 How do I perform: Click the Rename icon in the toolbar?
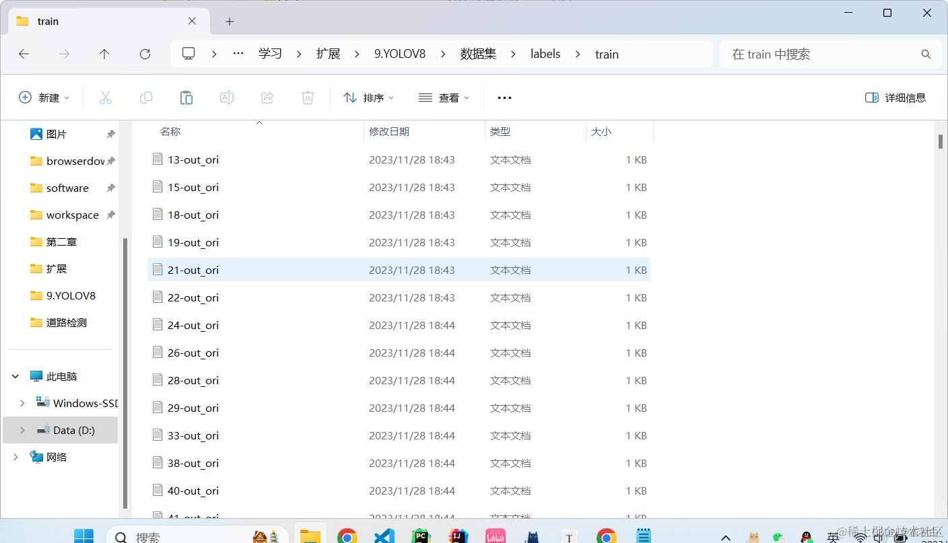[226, 97]
